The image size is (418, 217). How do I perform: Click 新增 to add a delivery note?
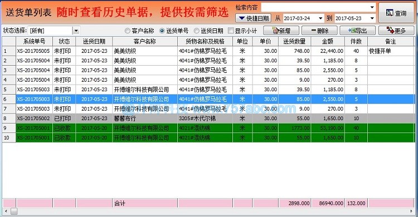[x=281, y=31]
